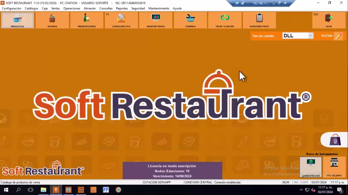Image resolution: width=348 pixels, height=195 pixels.
Task: Switch to Pto. de Venta toolbar
Action: tap(334, 167)
